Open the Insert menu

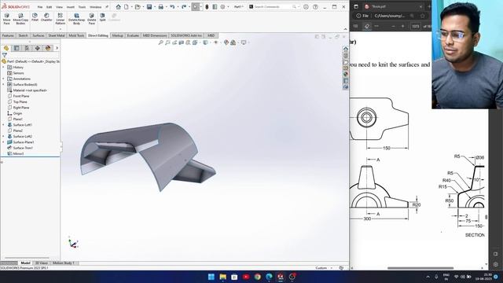pyautogui.click(x=71, y=7)
